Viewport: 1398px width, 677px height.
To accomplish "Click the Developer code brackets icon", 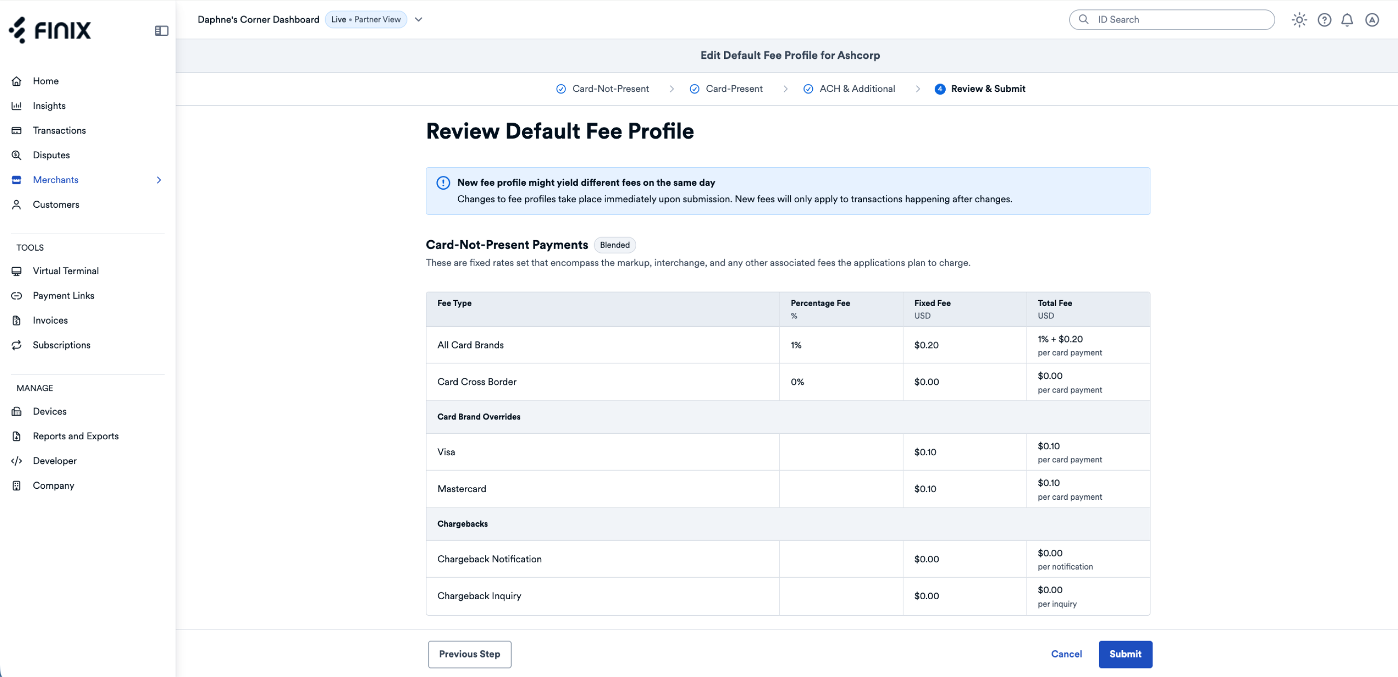I will coord(16,460).
